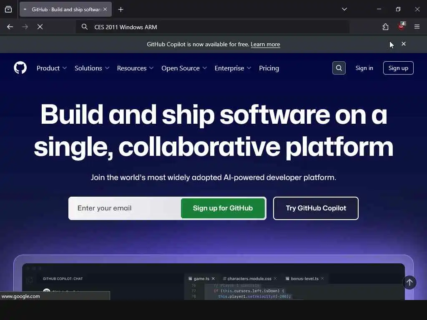Close the characters.module.css editor tab
The image size is (427, 320).
tap(275, 279)
